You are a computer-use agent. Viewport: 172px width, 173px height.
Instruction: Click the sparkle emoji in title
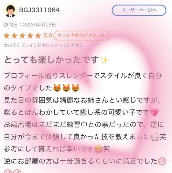pyautogui.click(x=104, y=60)
